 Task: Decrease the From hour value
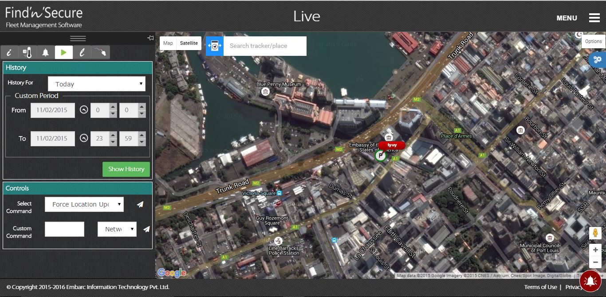point(113,114)
